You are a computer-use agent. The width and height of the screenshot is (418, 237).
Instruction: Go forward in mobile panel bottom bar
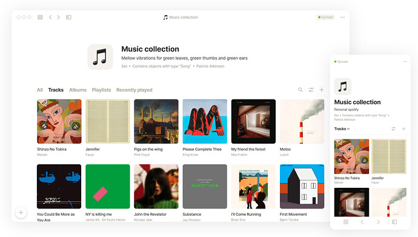pos(378,222)
